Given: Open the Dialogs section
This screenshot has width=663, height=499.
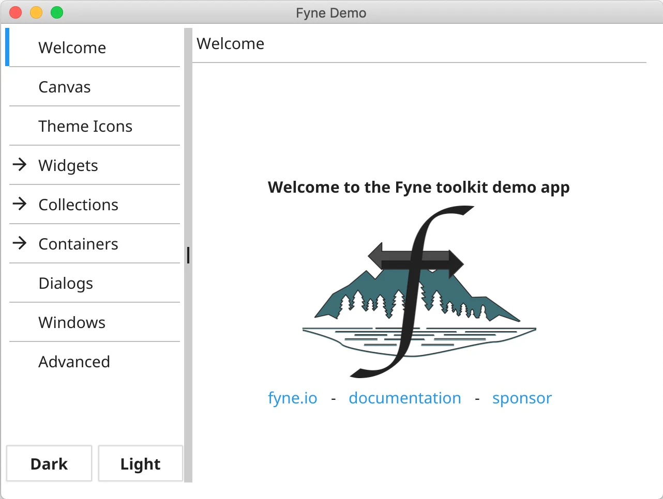Looking at the screenshot, I should coord(95,283).
